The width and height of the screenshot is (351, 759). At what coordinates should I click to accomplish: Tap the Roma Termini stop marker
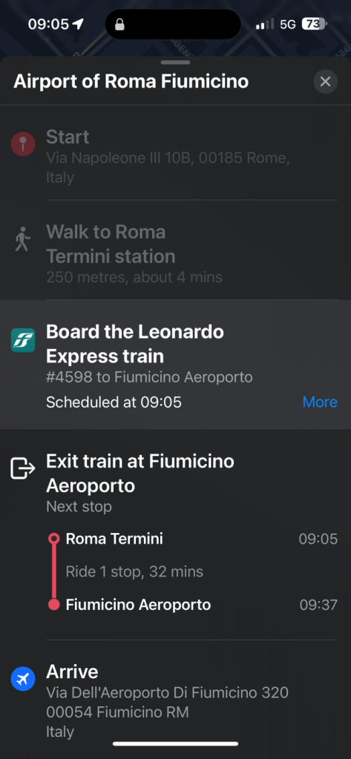(x=54, y=538)
